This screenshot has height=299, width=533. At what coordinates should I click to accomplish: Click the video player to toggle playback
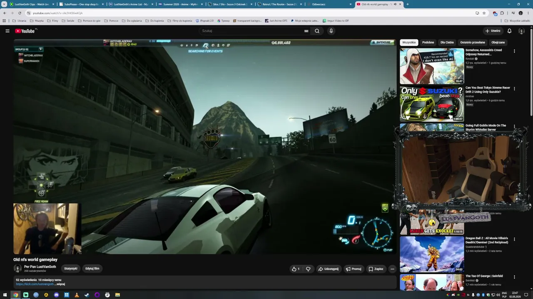205,147
